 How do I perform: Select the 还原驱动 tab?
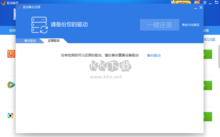pos(54,41)
